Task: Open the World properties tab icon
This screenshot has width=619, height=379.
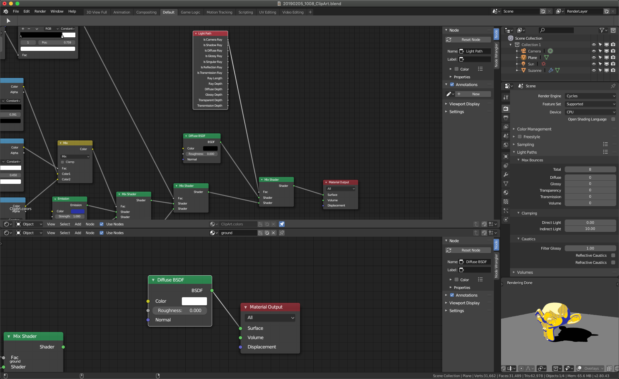Action: pyautogui.click(x=506, y=145)
